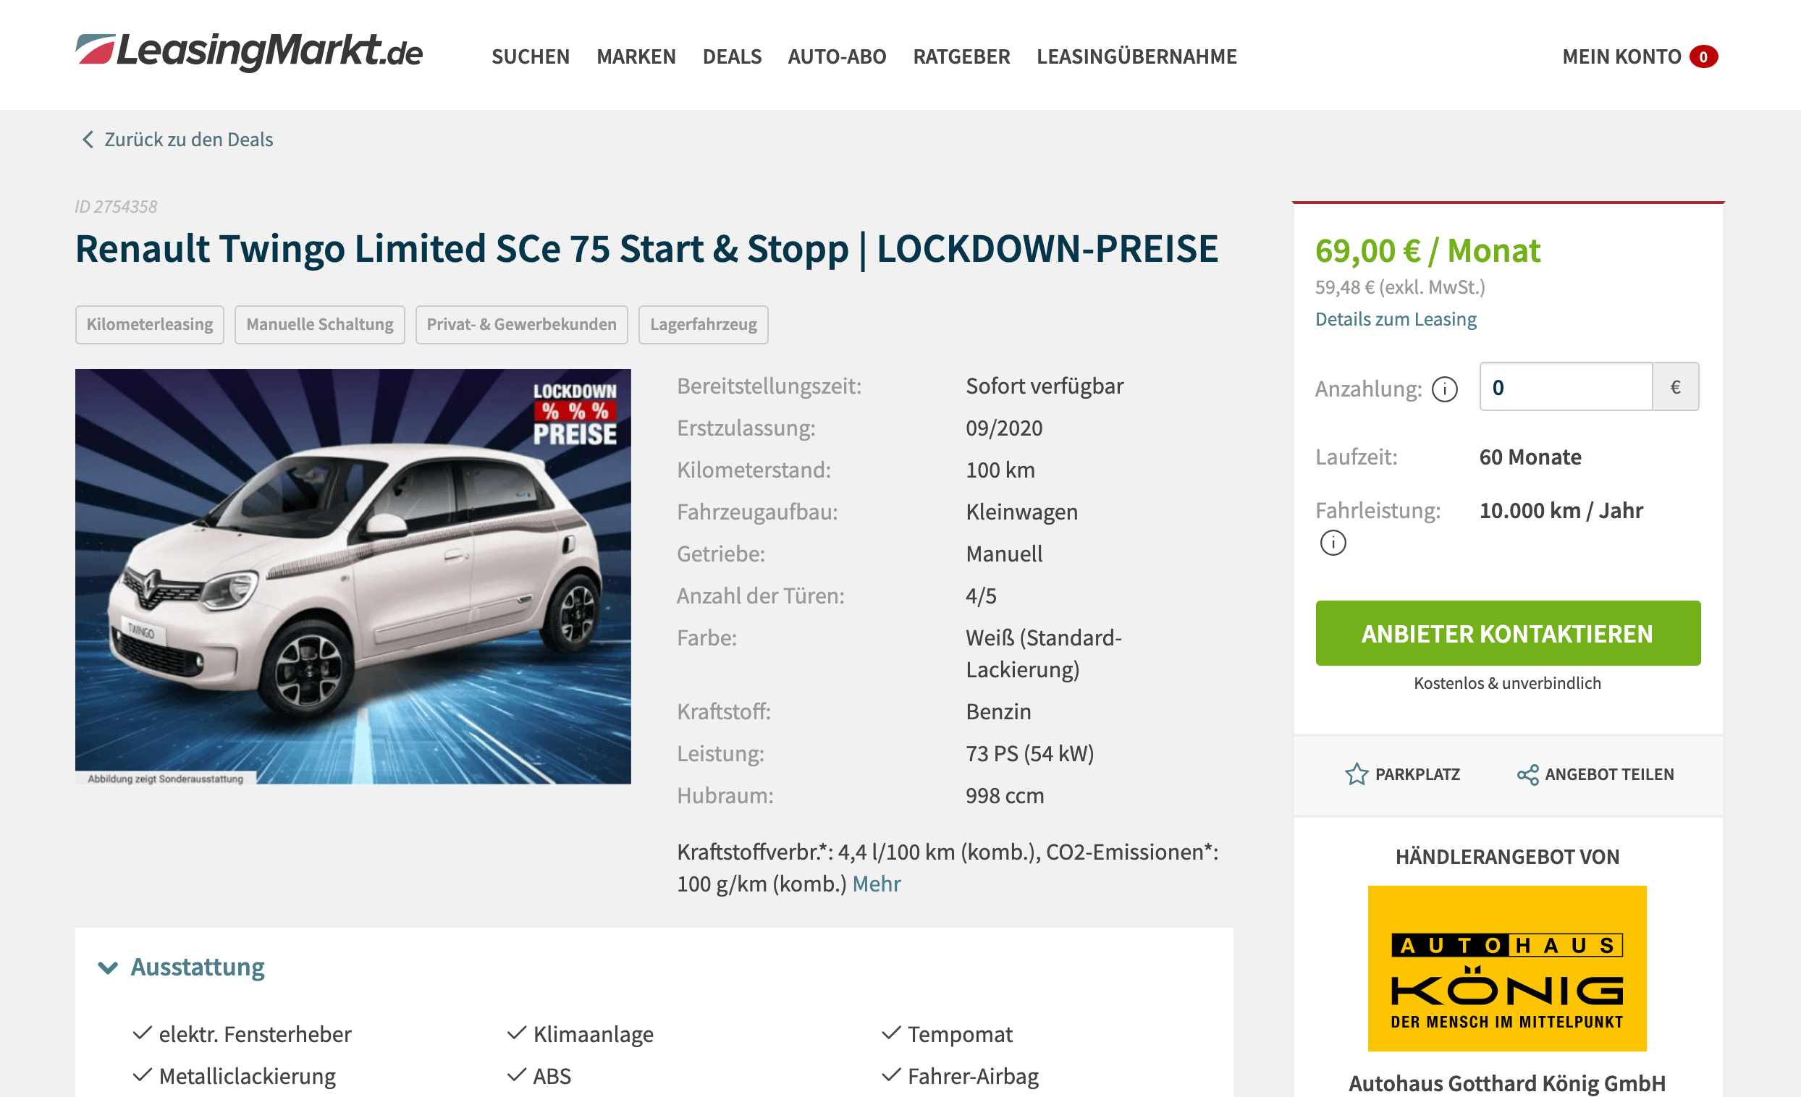Collapse the Ausstattung section chevron
The image size is (1801, 1097).
tap(108, 967)
